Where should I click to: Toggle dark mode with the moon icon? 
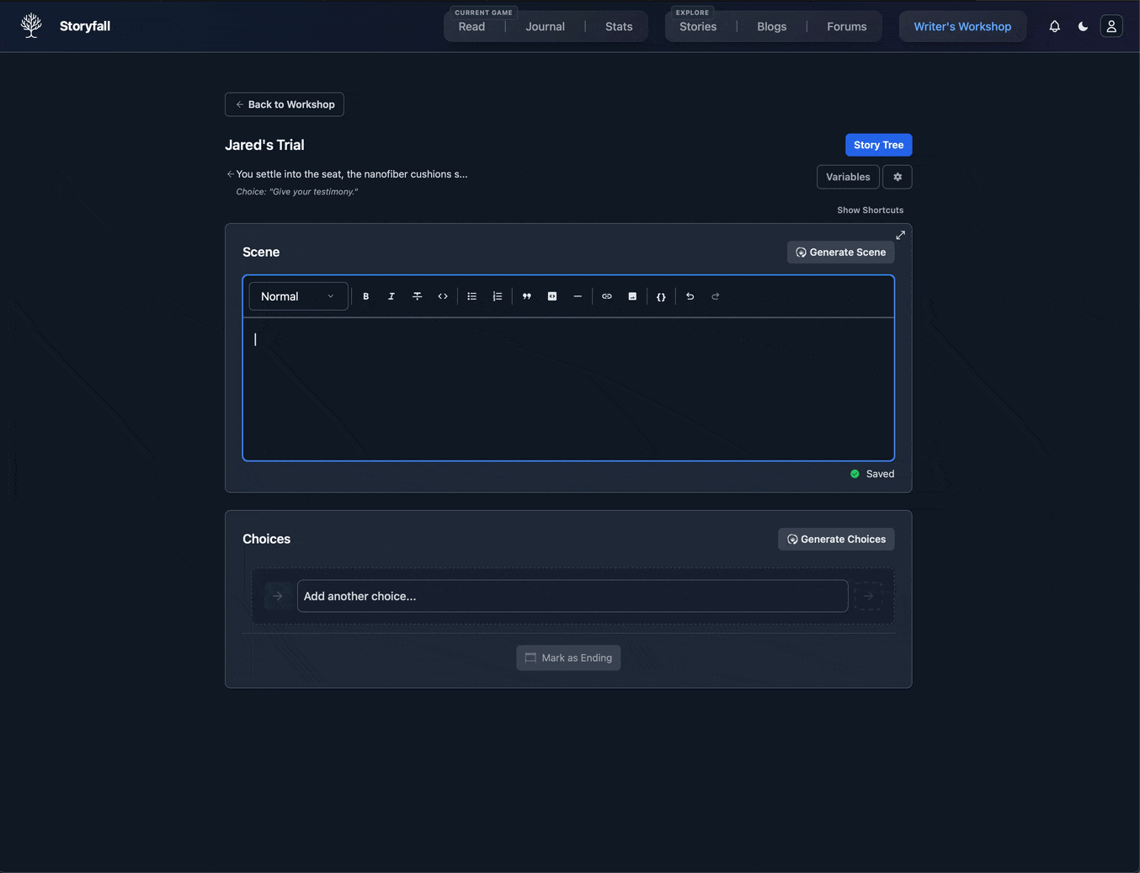click(1083, 27)
